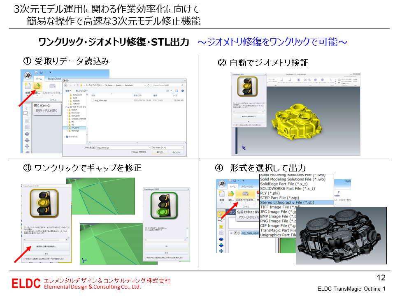Viewport: 395px width, 296px height.
Task: Click the 新しいフォルダー new folder button
Action: [x=82, y=91]
